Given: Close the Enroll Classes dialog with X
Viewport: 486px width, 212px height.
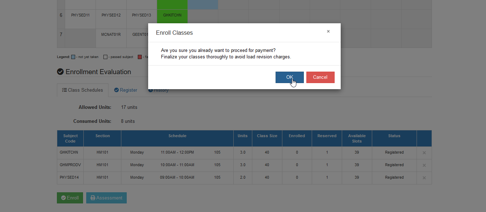Looking at the screenshot, I should coord(328,32).
